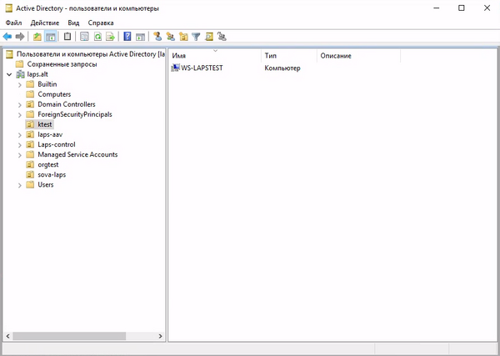Screen dimensions: 500x356
Task: Select the Active Directory root node text
Action: (91, 54)
